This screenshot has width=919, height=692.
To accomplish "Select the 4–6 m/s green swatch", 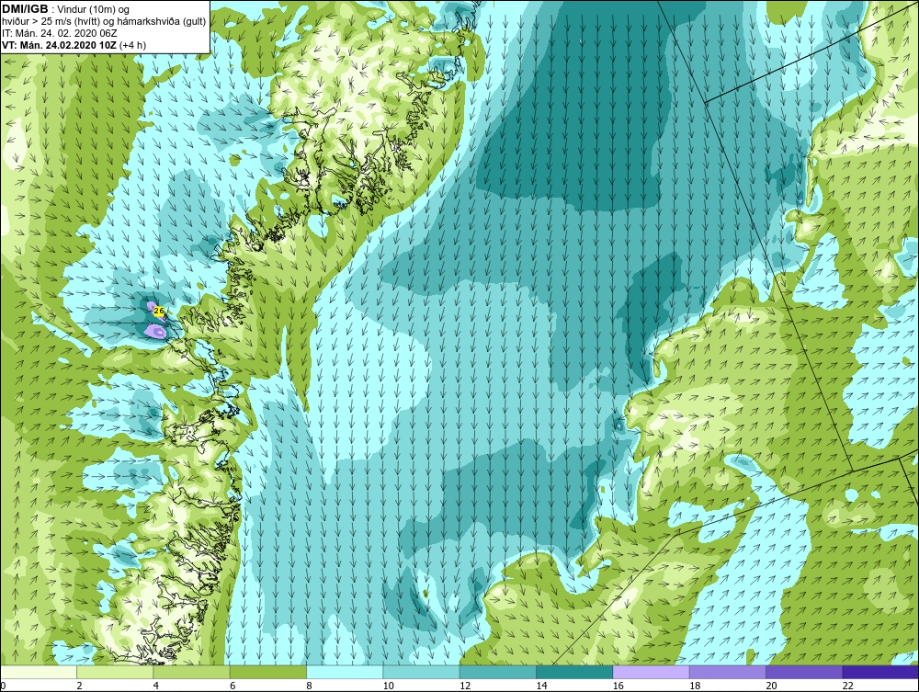I will 192,672.
